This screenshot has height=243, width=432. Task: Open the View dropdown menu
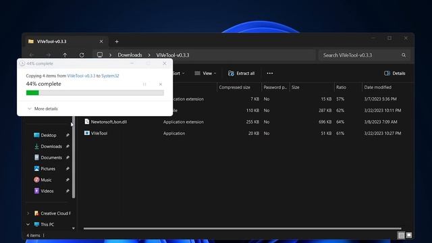(205, 74)
